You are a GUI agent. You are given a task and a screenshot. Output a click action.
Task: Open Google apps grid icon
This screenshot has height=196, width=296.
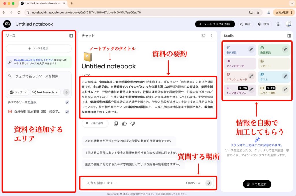278,24
